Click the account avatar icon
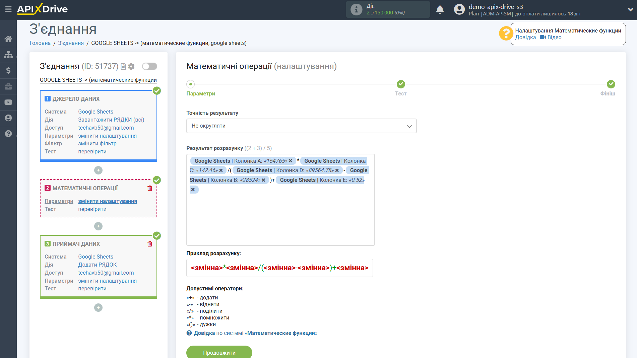Viewport: 637px width, 358px height. (459, 9)
